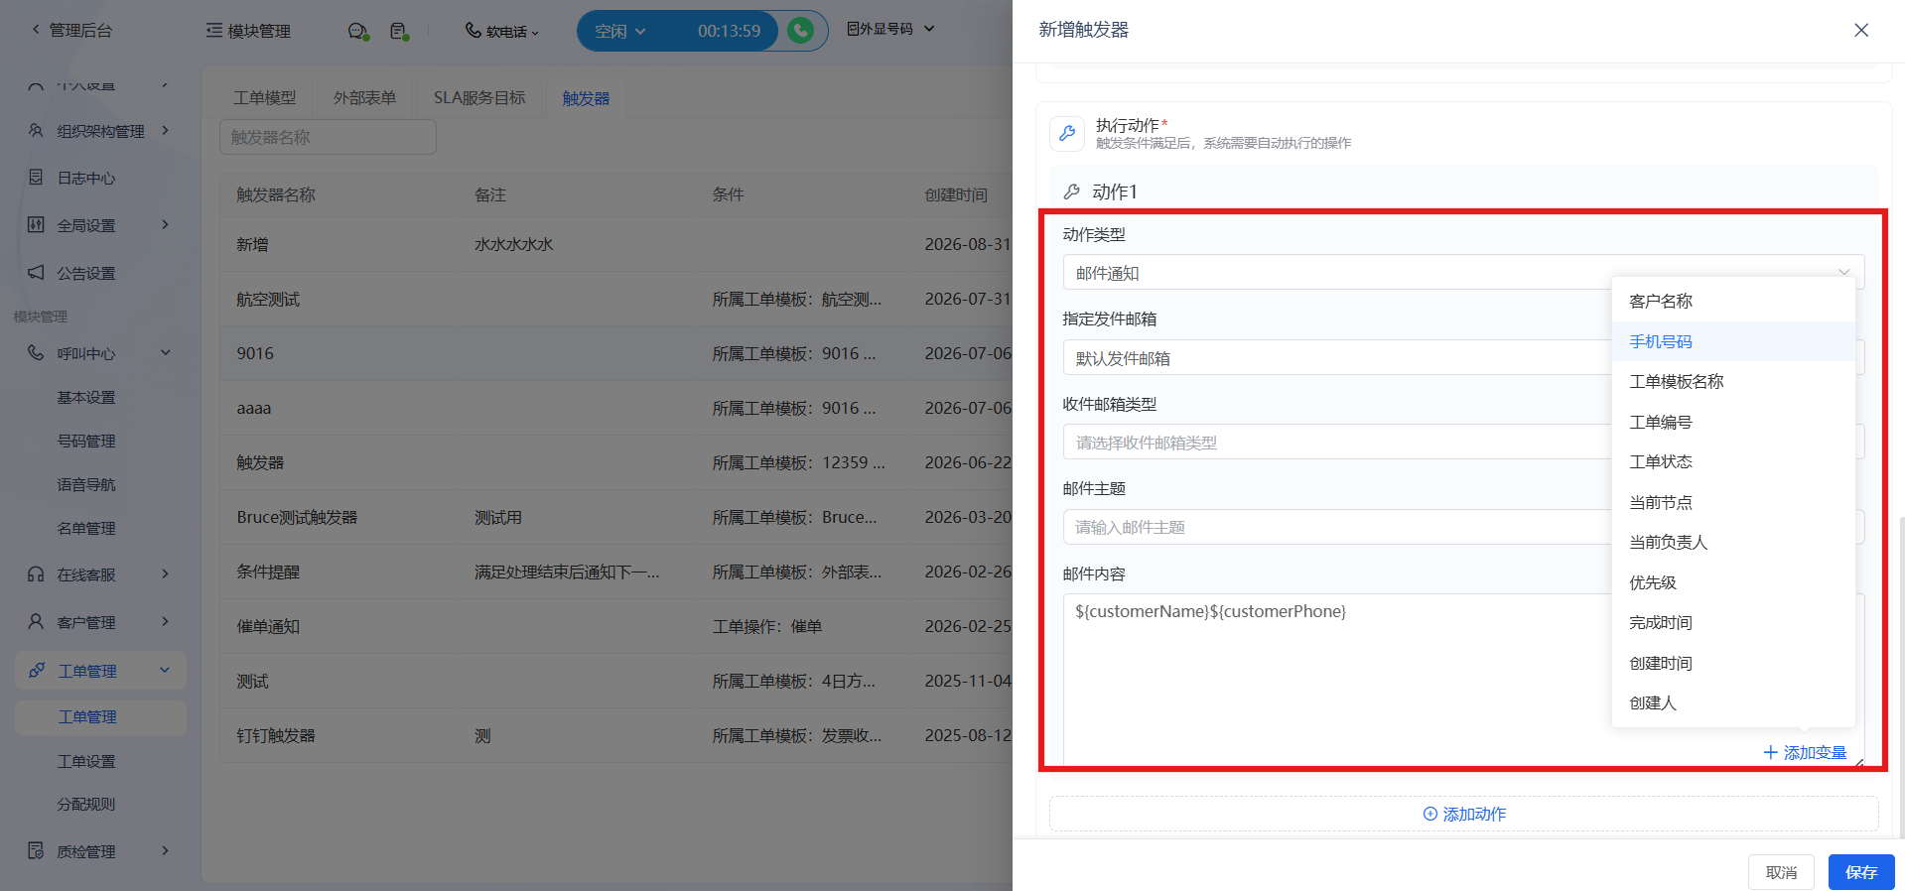Open the chat message icon in header
Screen dimensions: 1905x891
(x=357, y=32)
